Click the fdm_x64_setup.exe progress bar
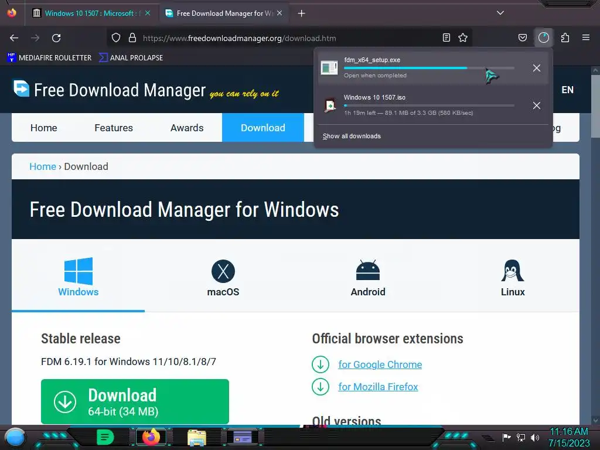Viewport: 600px width, 450px height. click(x=429, y=68)
